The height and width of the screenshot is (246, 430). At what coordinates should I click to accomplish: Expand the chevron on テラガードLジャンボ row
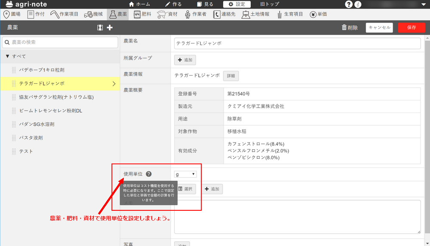(x=114, y=84)
